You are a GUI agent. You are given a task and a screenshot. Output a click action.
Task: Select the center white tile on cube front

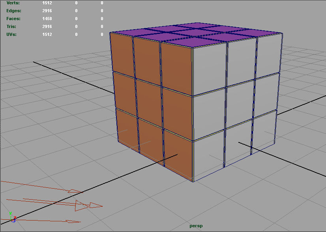[x=240, y=104]
